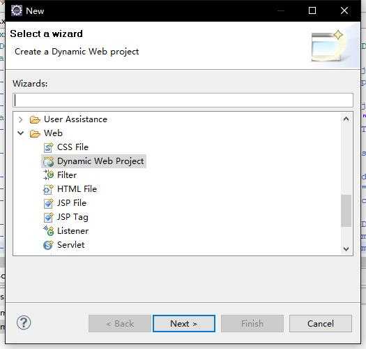Click the Dynamic Web Project globe icon
Image resolution: width=366 pixels, height=349 pixels.
pyautogui.click(x=49, y=161)
